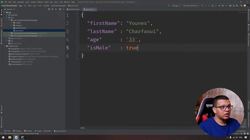
Task: Collapse the JSON object fold at line 1
Action: pyautogui.click(x=79, y=15)
